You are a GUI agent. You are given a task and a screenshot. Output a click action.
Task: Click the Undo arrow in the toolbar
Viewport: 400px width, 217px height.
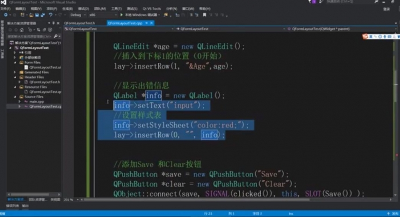pyautogui.click(x=50, y=15)
